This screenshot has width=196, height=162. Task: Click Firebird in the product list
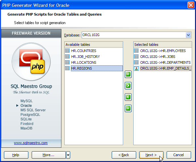(27, 124)
